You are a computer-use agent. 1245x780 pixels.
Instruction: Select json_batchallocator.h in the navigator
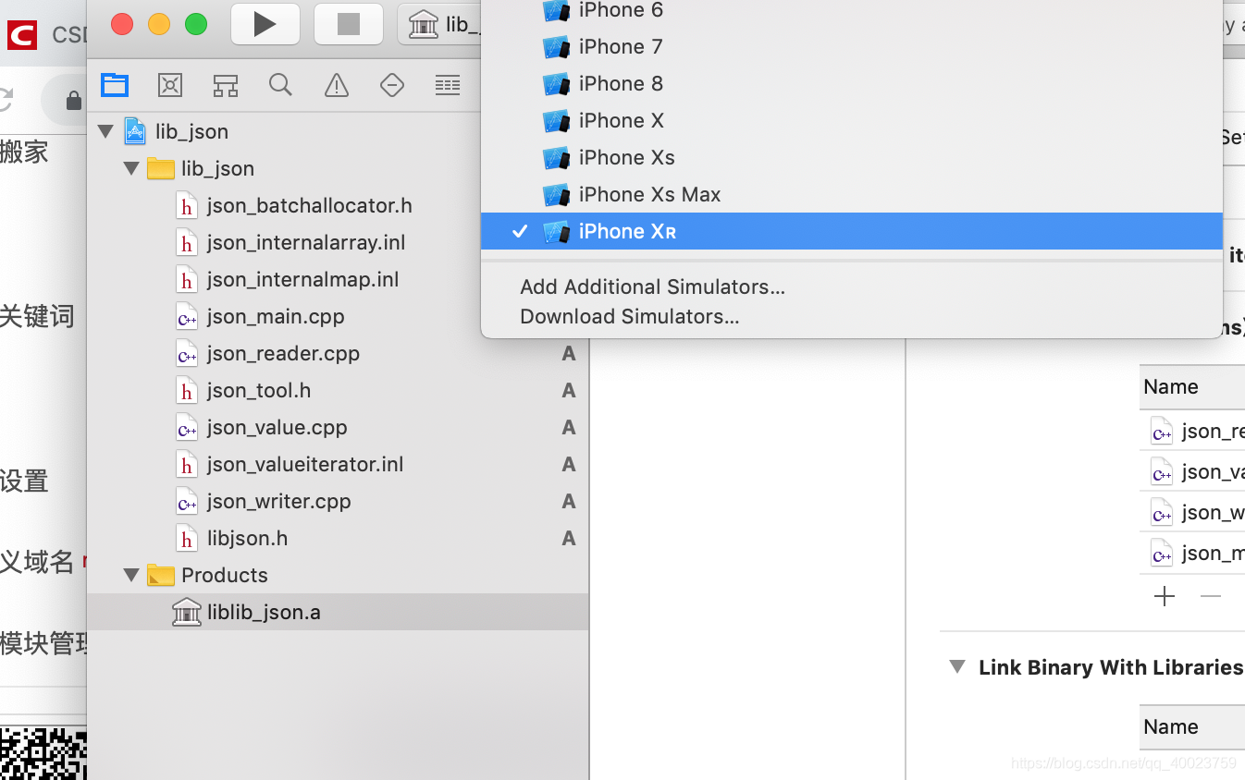(x=310, y=205)
